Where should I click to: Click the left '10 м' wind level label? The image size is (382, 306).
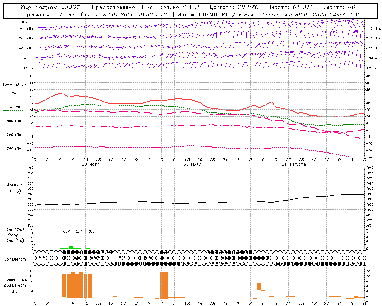point(29,68)
